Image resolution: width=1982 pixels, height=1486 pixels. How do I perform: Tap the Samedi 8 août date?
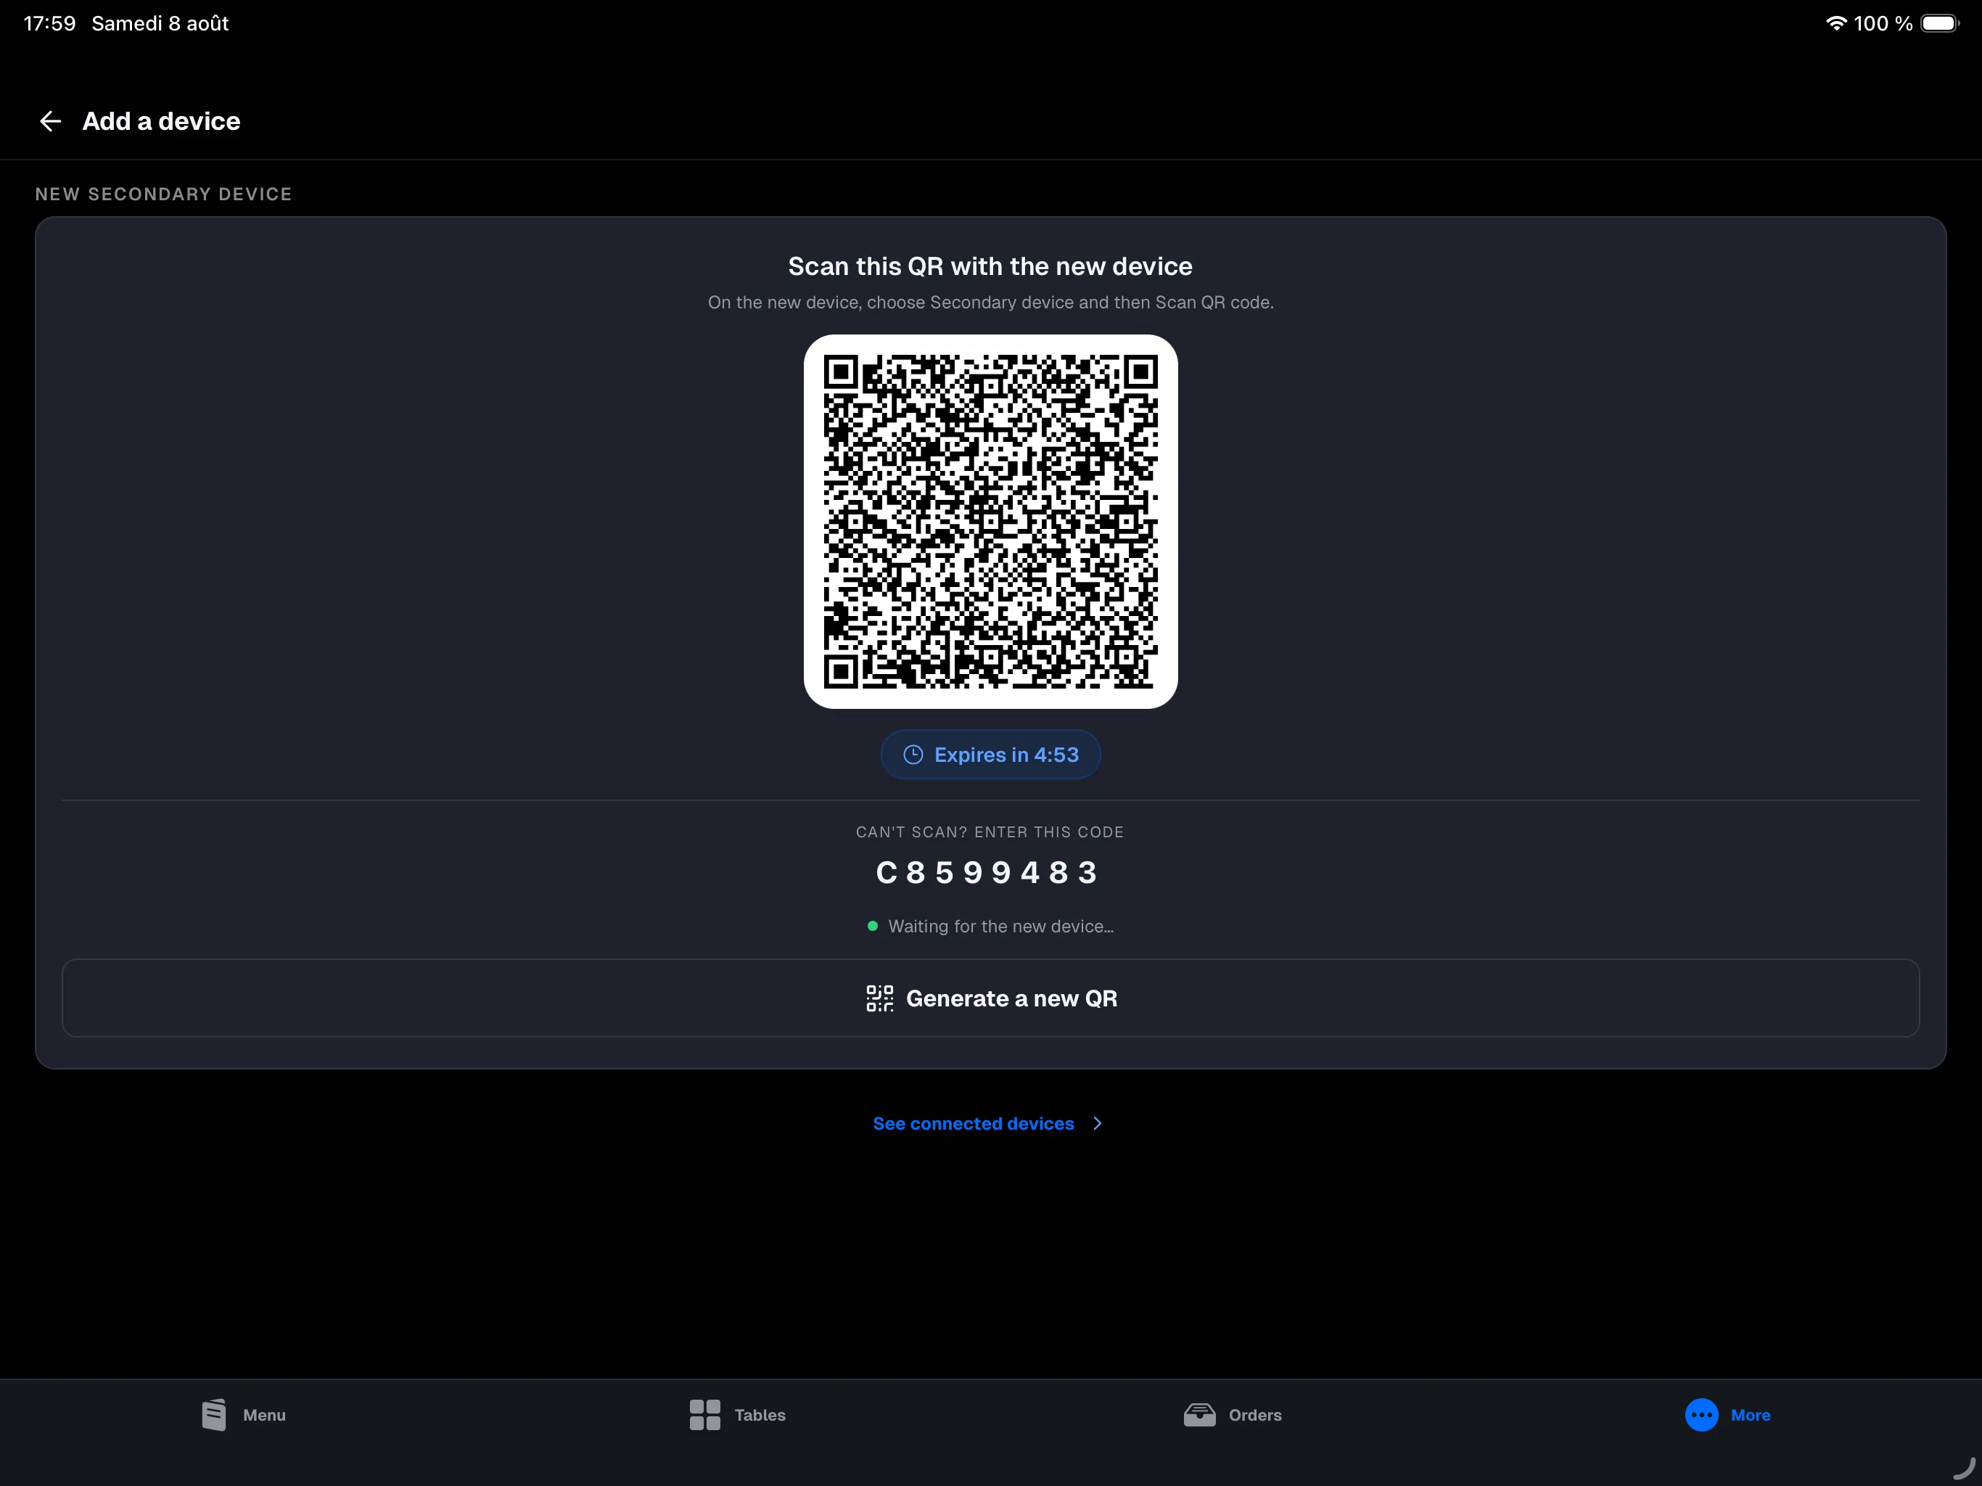point(160,23)
